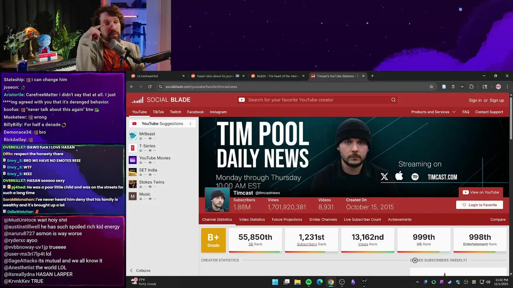Viewport: 513px width, 288px height.
Task: Close the r/LivestreamFail tab
Action: (x=184, y=76)
